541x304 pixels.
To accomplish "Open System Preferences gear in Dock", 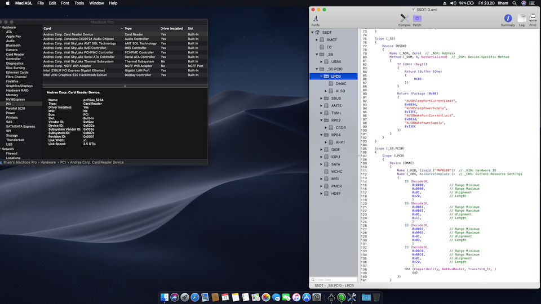I will 316,297.
